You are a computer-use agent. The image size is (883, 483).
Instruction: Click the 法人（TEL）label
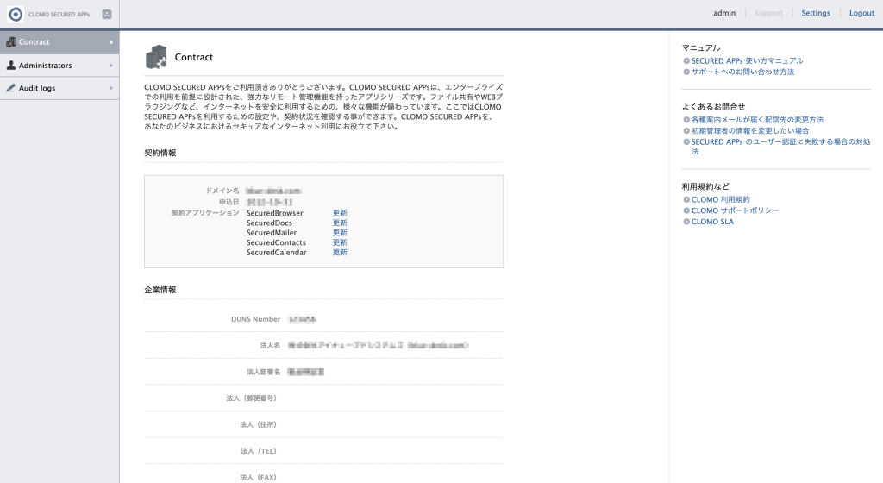pyautogui.click(x=259, y=451)
